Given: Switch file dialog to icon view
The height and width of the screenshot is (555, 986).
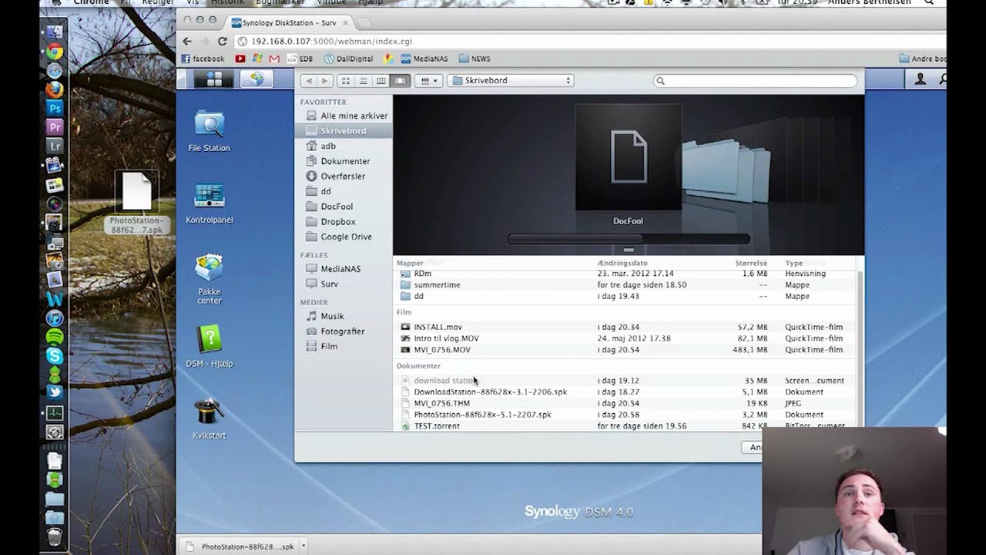Looking at the screenshot, I should point(346,80).
